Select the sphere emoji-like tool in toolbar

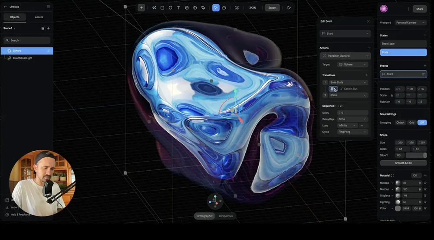(x=195, y=8)
